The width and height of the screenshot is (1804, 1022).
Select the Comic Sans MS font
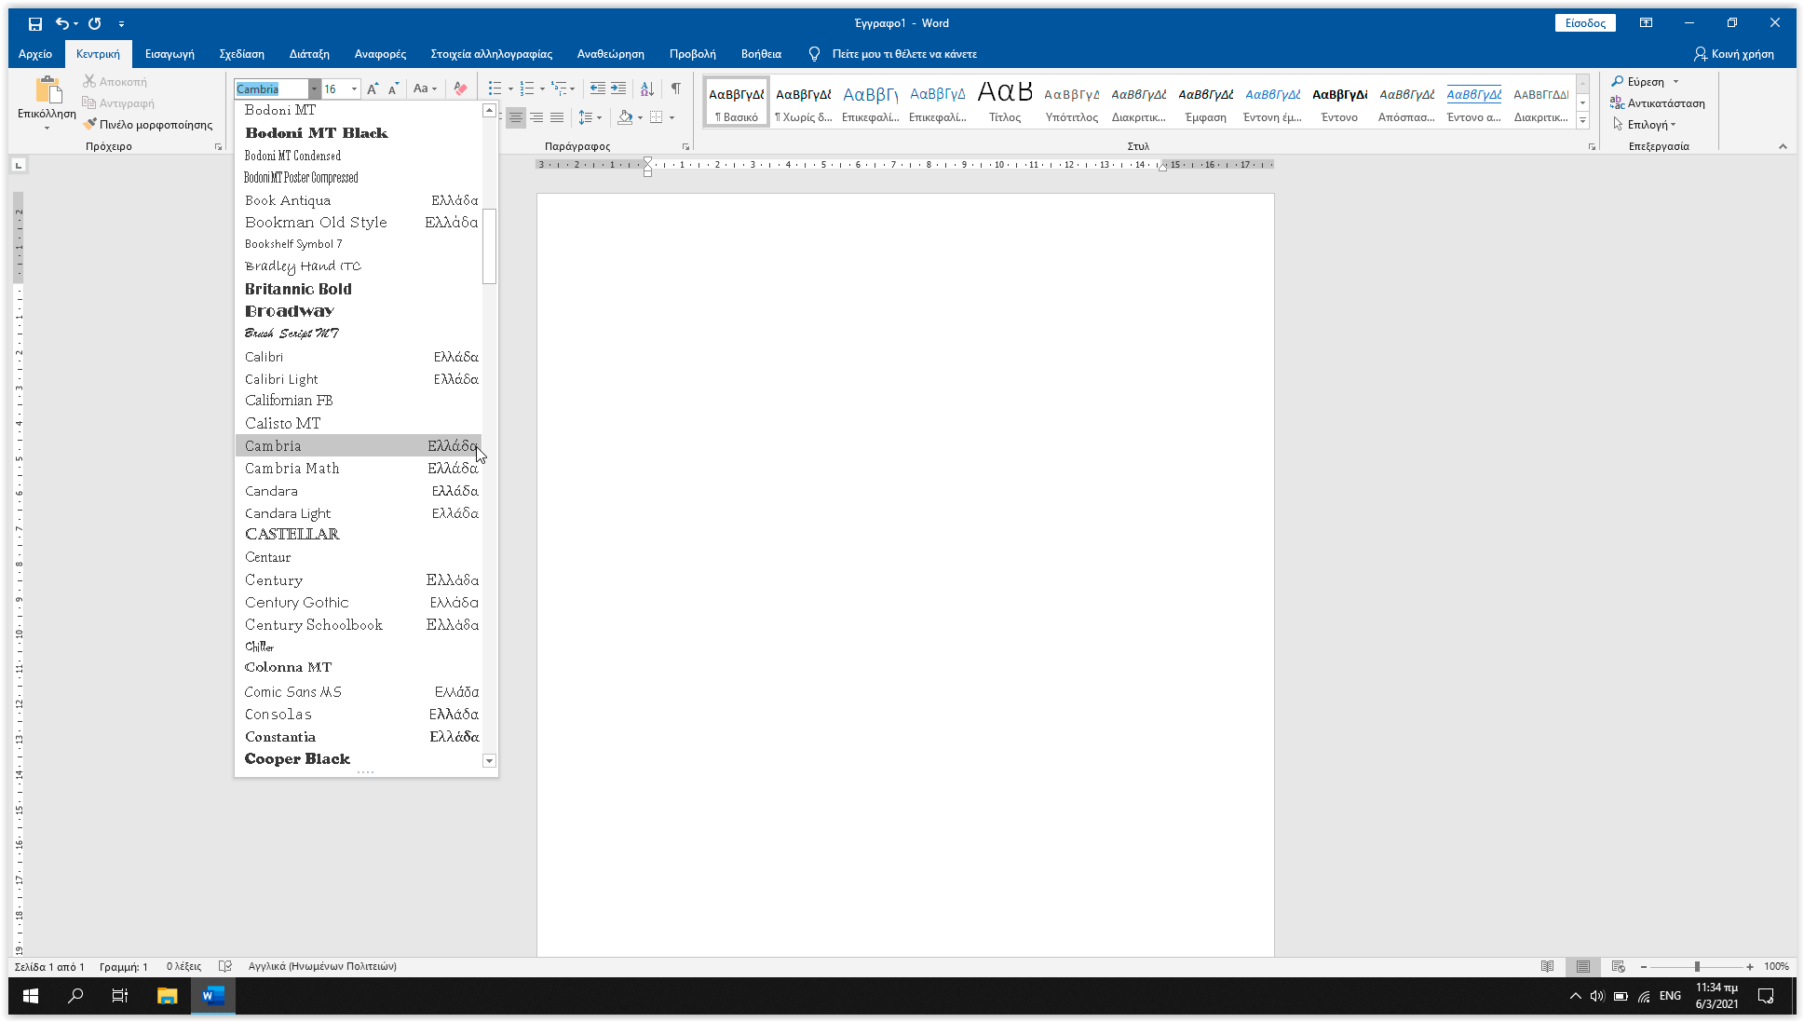[x=359, y=692]
